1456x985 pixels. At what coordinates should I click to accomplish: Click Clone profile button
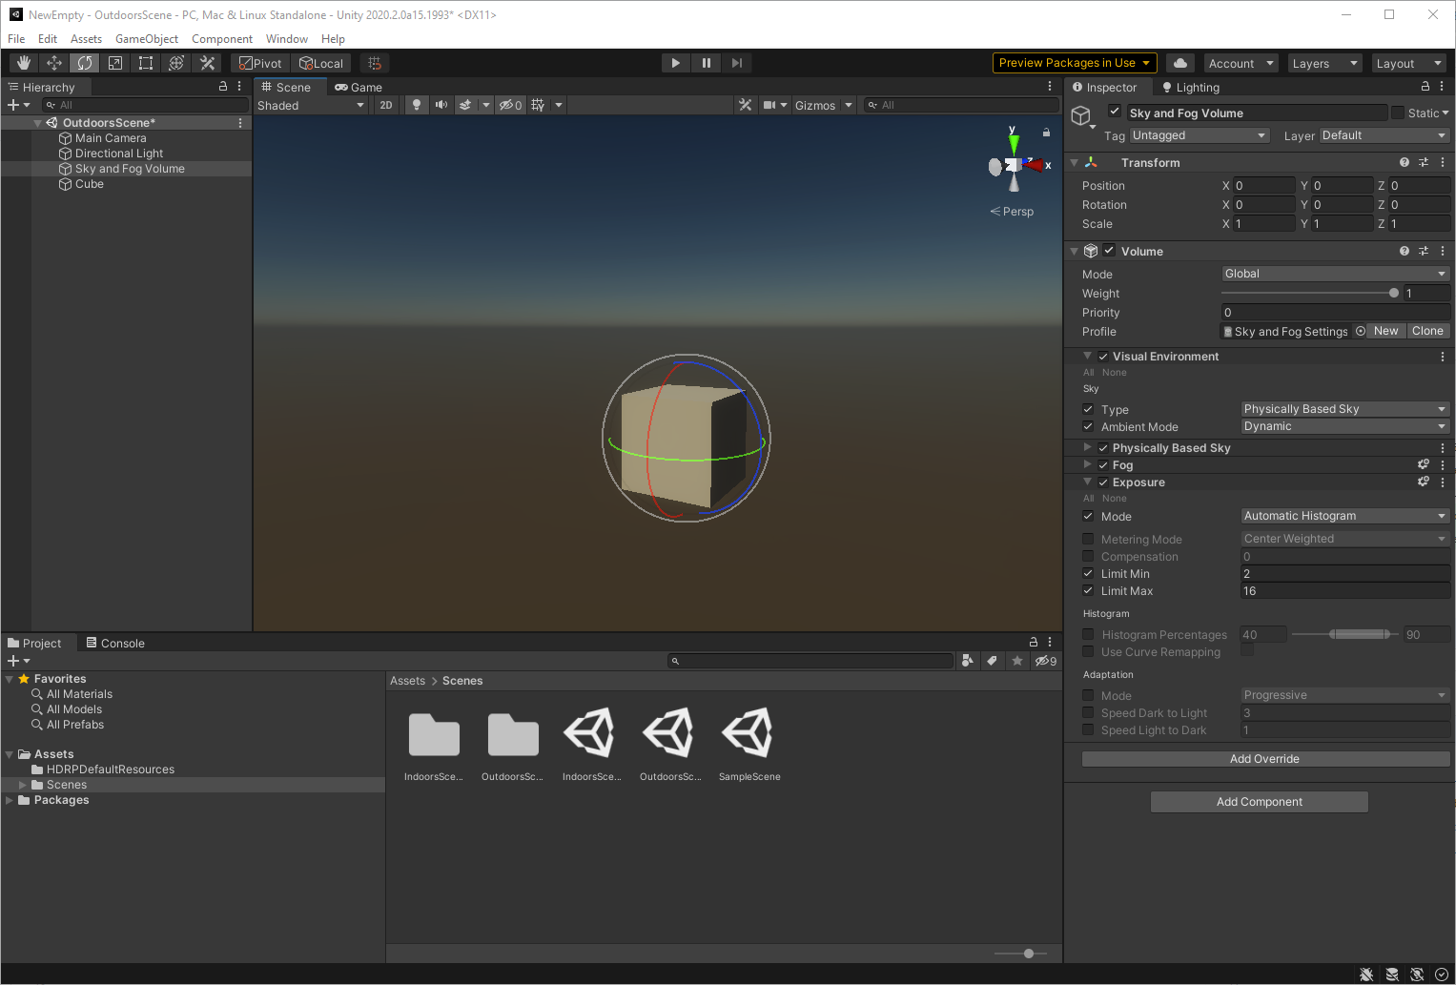point(1427,331)
